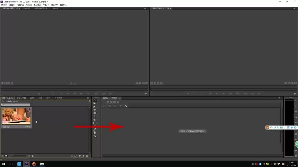The image size is (298, 167).
Task: Select the Selection tool in the tools panel
Action: click(95, 101)
